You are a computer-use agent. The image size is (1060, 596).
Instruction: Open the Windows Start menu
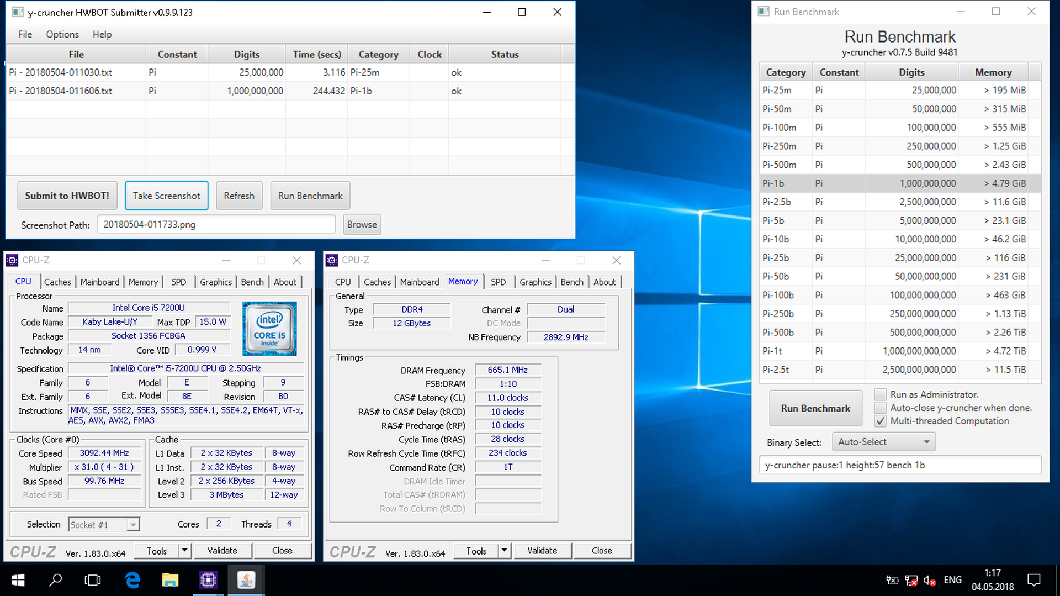click(18, 580)
